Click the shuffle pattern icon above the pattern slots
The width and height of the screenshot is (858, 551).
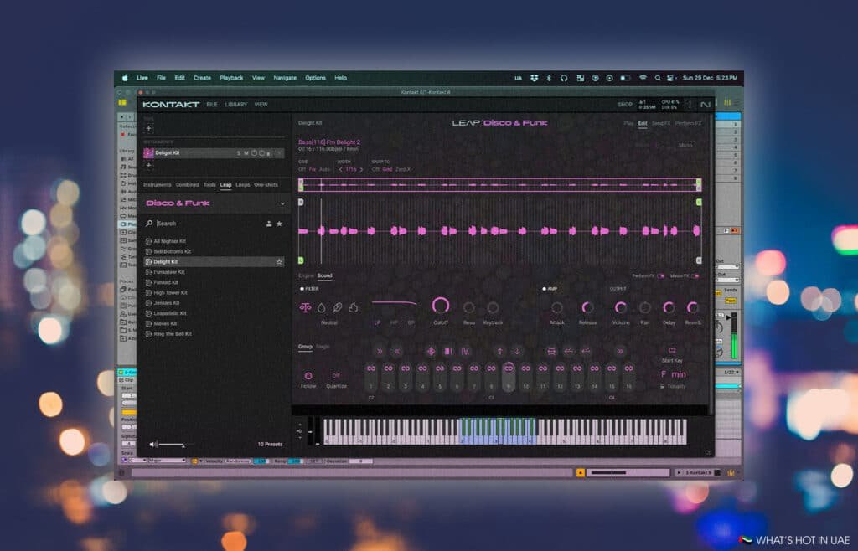point(551,349)
